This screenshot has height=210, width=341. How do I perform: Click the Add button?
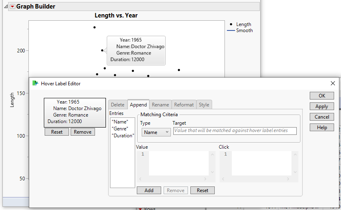[149, 191]
